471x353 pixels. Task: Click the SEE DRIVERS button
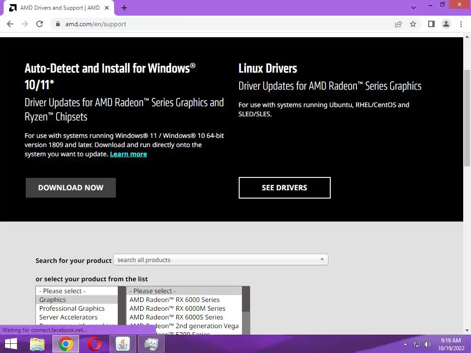(284, 188)
